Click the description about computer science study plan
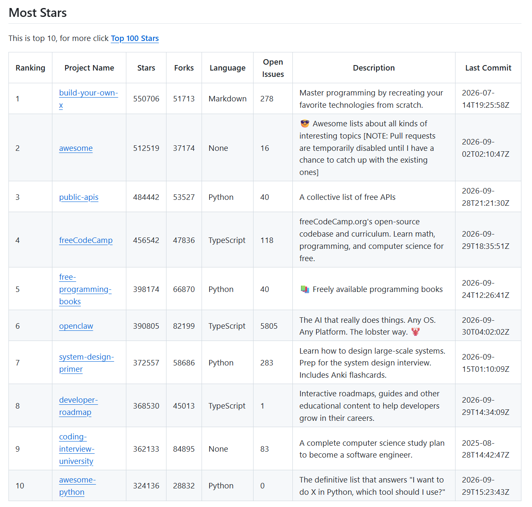532x507 pixels. click(372, 449)
